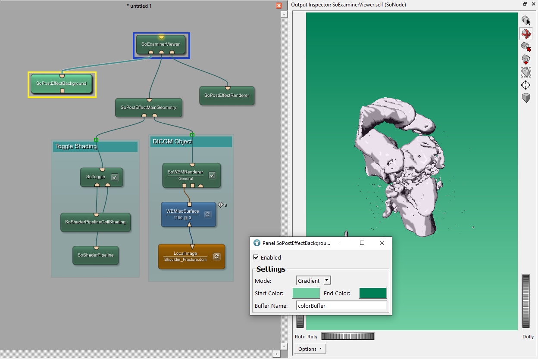The image size is (538, 359).
Task: Activate the viewing rotate mode icon
Action: tap(526, 34)
